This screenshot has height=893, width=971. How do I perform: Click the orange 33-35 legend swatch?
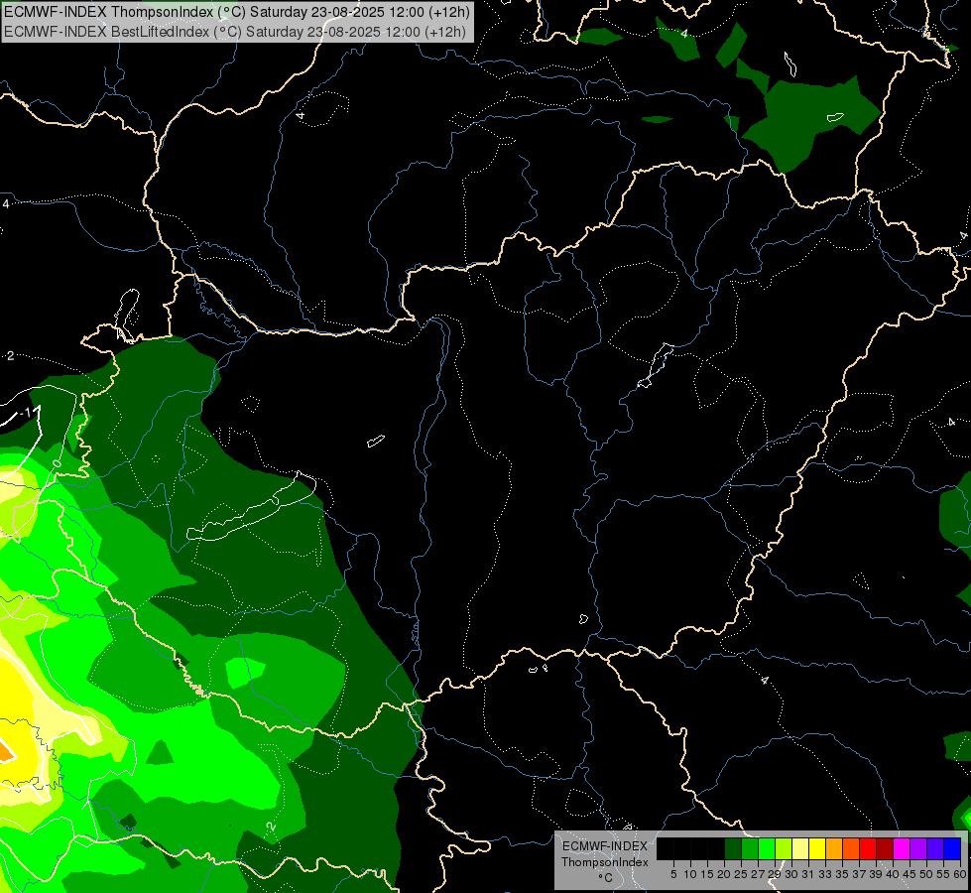[x=834, y=848]
